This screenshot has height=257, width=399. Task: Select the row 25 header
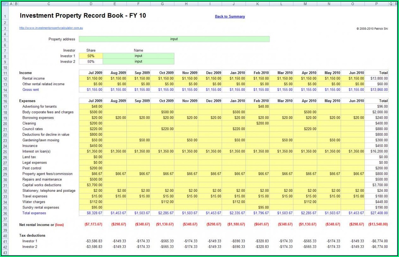click(5, 152)
